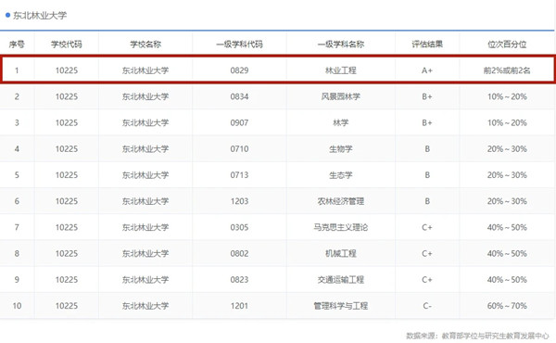Select the 农林经济管理 cell

[341, 201]
